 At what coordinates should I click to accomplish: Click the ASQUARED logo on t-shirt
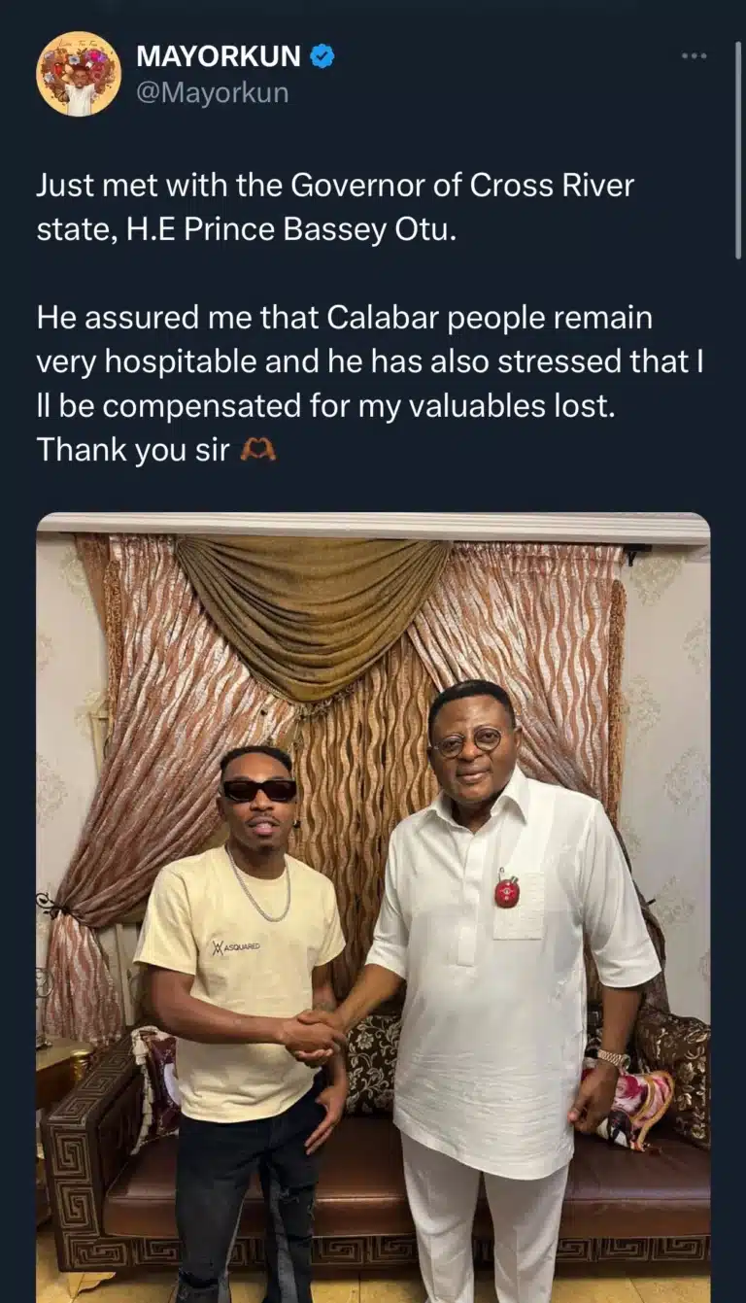(236, 945)
